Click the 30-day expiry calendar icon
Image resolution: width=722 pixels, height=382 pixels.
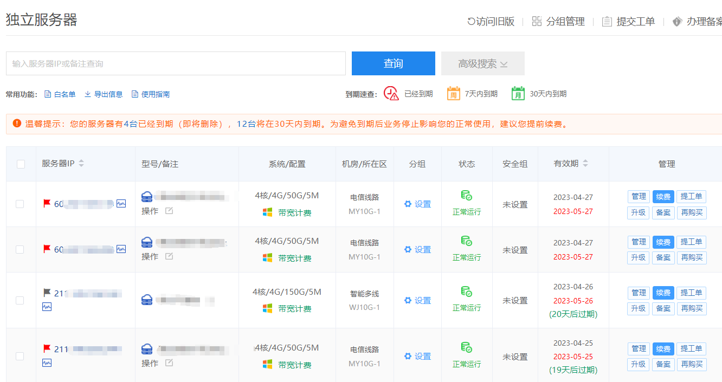(x=518, y=94)
